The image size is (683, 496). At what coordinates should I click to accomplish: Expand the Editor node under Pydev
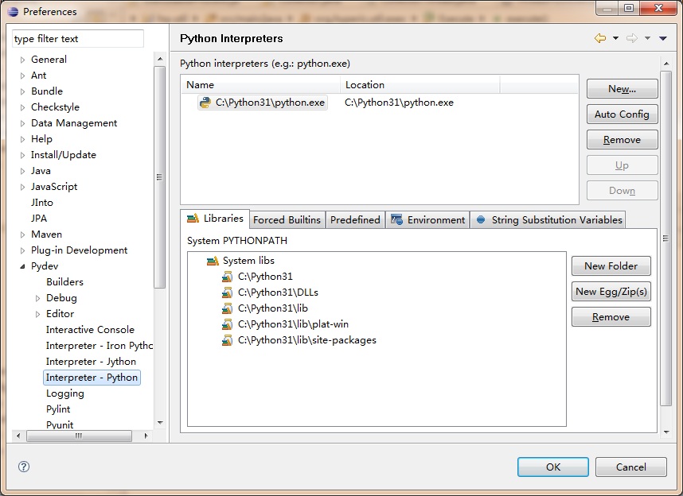(38, 314)
